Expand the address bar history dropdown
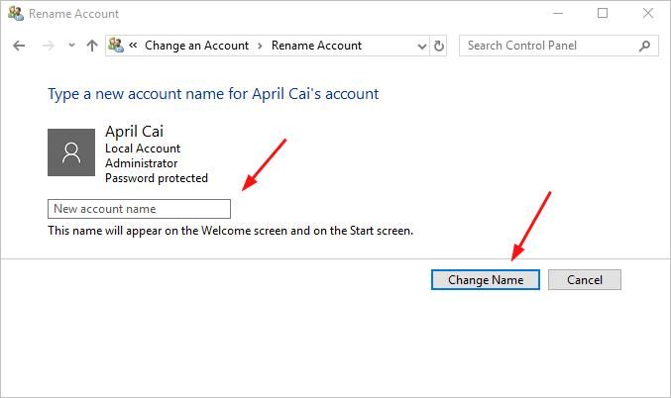The height and width of the screenshot is (398, 671). 419,46
